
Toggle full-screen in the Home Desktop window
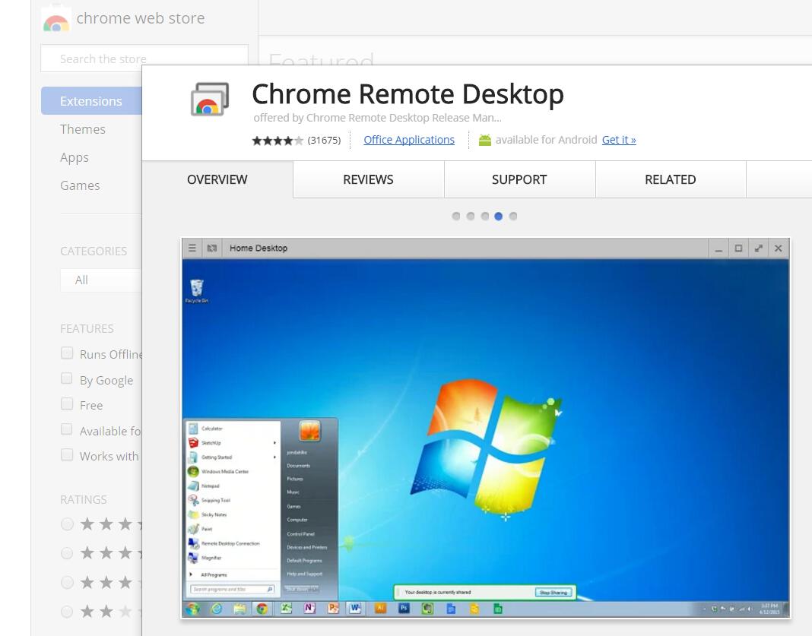tap(758, 248)
